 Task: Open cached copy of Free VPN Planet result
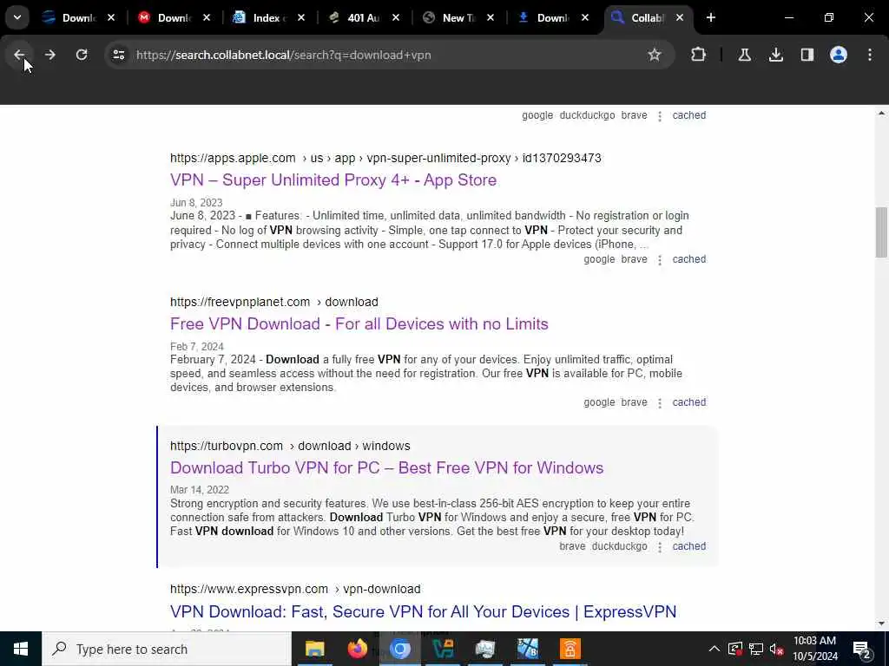pos(688,402)
